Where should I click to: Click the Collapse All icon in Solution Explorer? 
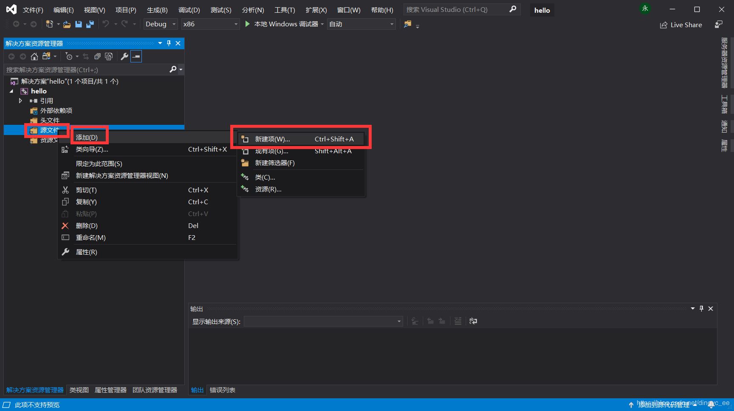(x=97, y=56)
